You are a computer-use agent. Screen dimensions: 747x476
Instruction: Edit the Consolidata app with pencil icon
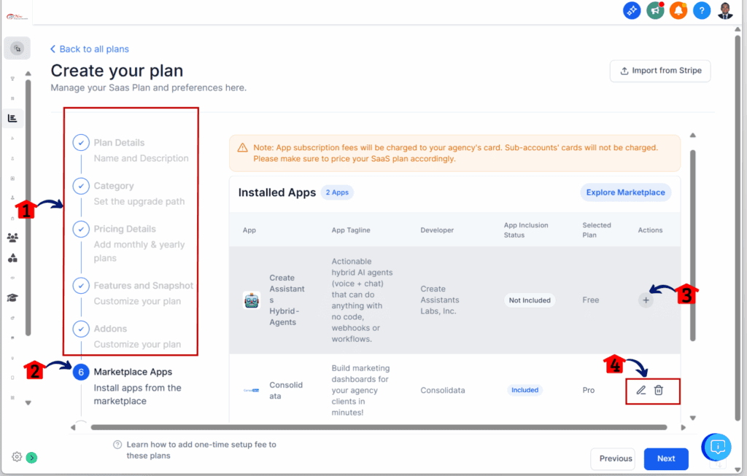(x=641, y=390)
